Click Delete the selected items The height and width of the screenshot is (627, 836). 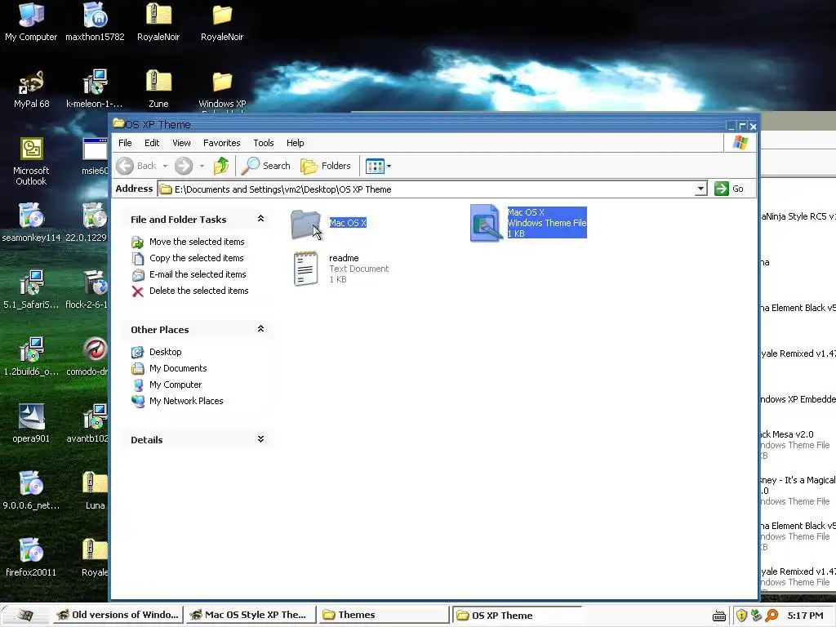click(199, 291)
